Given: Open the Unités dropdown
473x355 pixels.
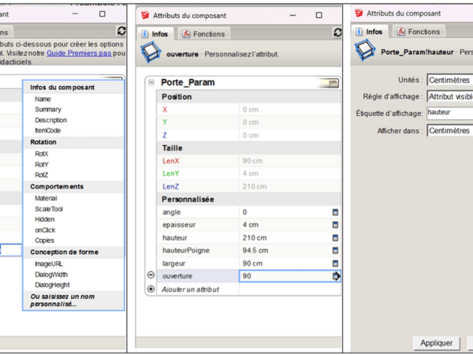Looking at the screenshot, I should point(449,80).
